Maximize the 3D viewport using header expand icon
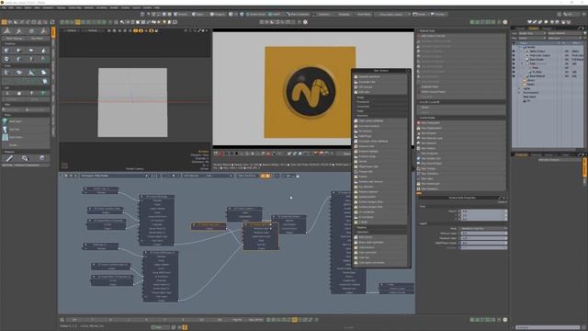 point(199,30)
